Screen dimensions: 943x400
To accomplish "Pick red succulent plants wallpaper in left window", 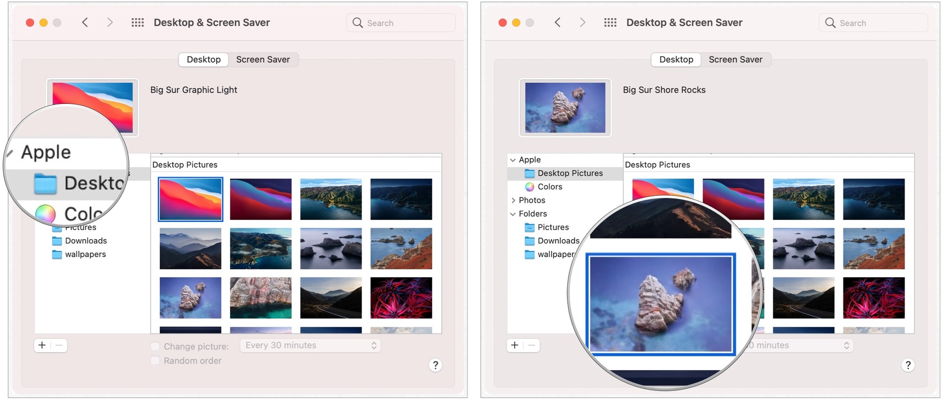I will click(x=401, y=297).
